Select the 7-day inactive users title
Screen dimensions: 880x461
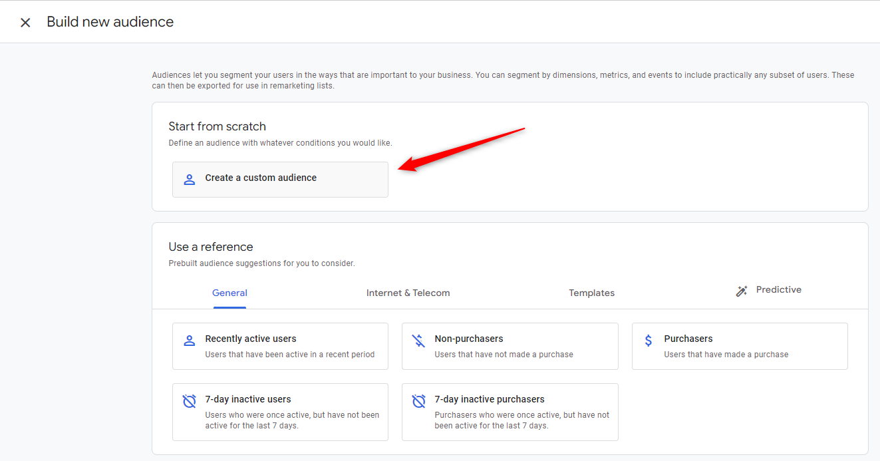pos(248,400)
